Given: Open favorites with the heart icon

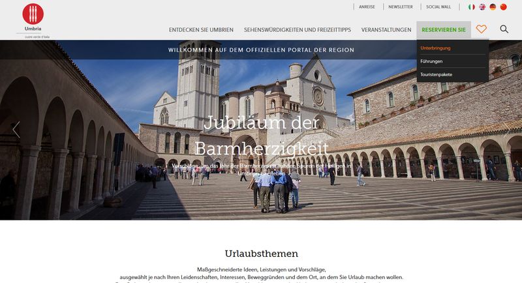Looking at the screenshot, I should [481, 29].
